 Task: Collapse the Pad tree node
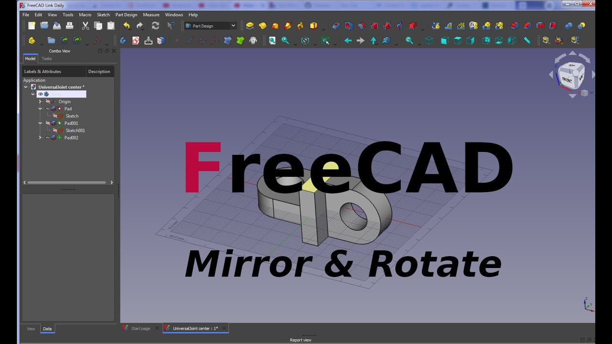coord(40,109)
